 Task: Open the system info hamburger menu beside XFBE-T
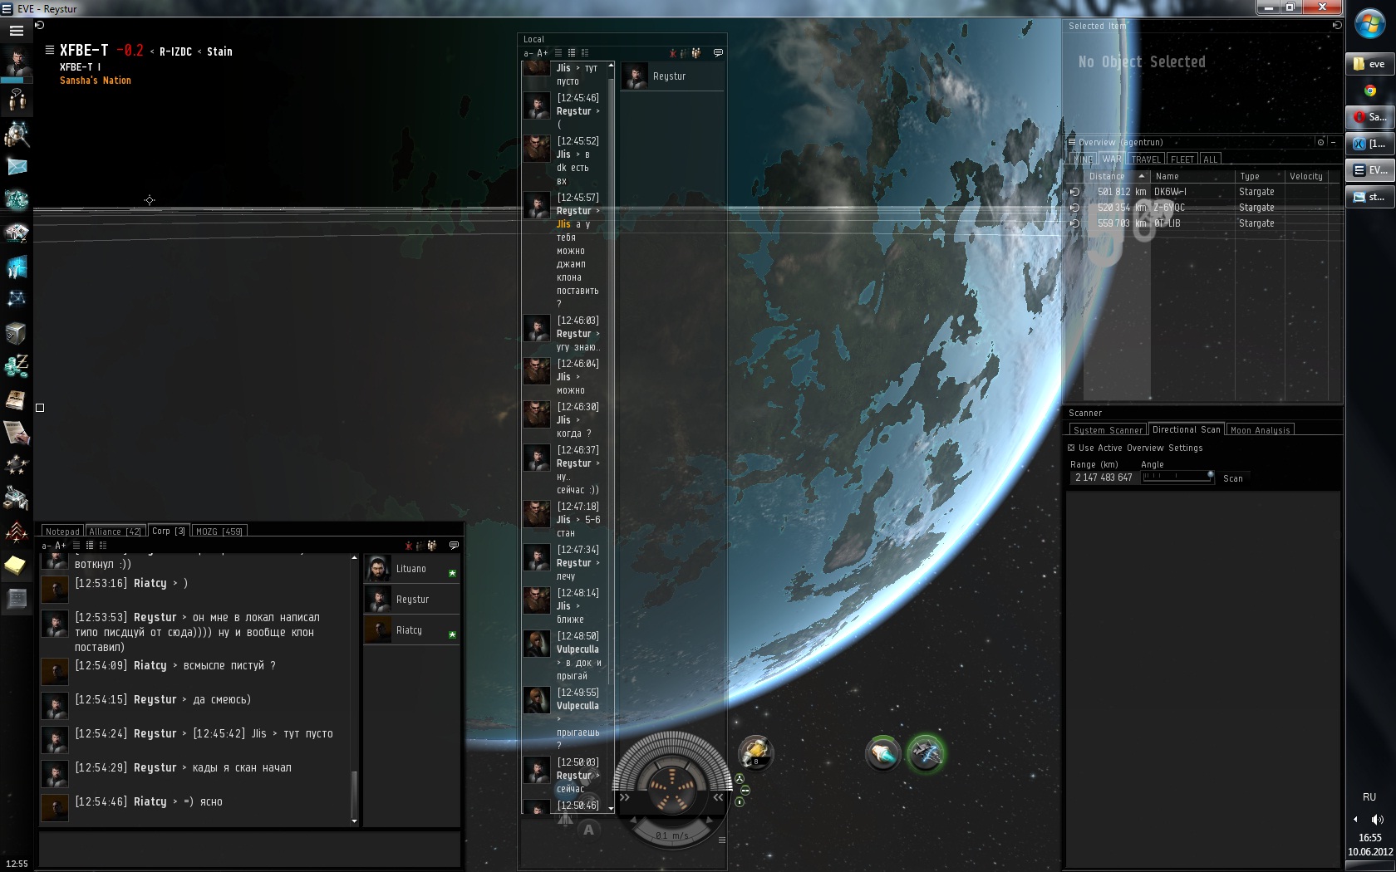click(50, 50)
